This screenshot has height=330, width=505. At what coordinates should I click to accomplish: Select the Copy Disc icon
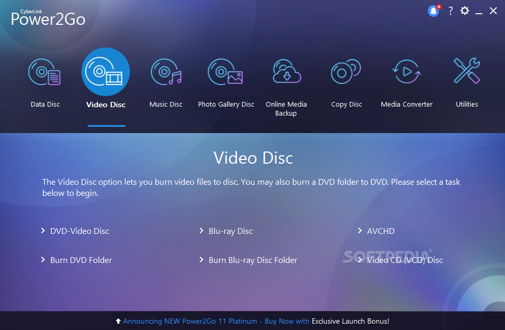point(346,71)
